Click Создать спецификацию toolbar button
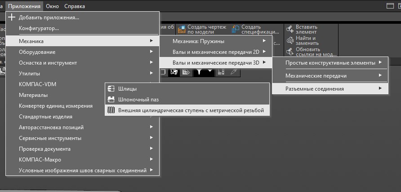Screen dimensions: 401x192 coord(255,29)
